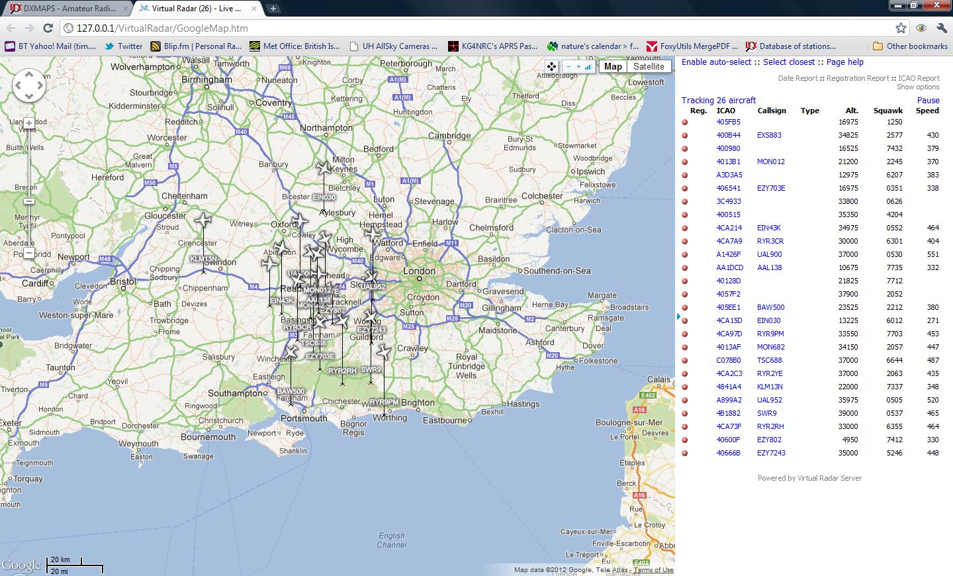953x576 pixels.
Task: Click the altitude value 34825
Action: (848, 135)
